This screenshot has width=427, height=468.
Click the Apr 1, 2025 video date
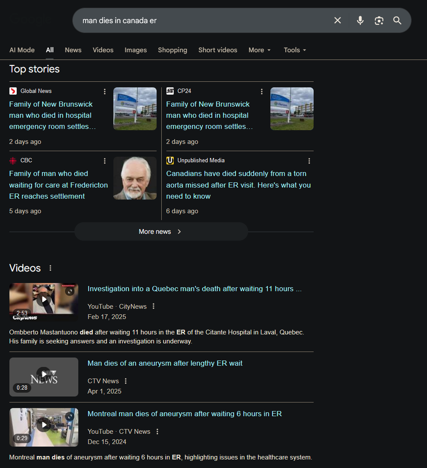tap(104, 391)
